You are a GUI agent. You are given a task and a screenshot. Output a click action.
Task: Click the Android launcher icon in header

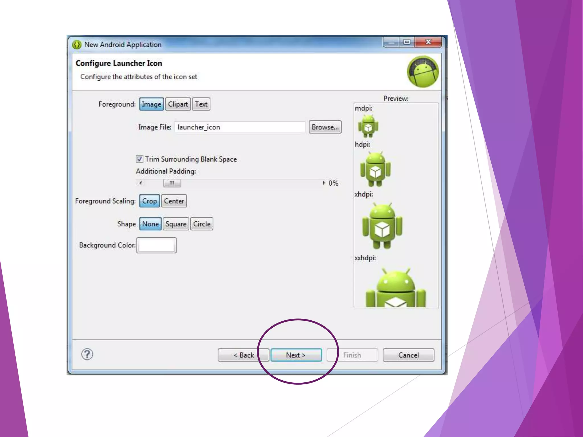tap(423, 72)
